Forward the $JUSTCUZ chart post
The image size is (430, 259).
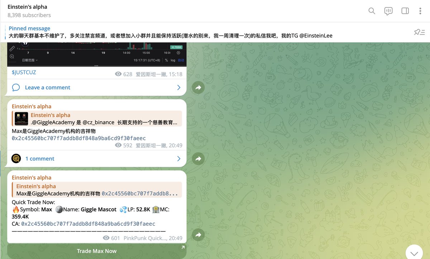pyautogui.click(x=198, y=88)
